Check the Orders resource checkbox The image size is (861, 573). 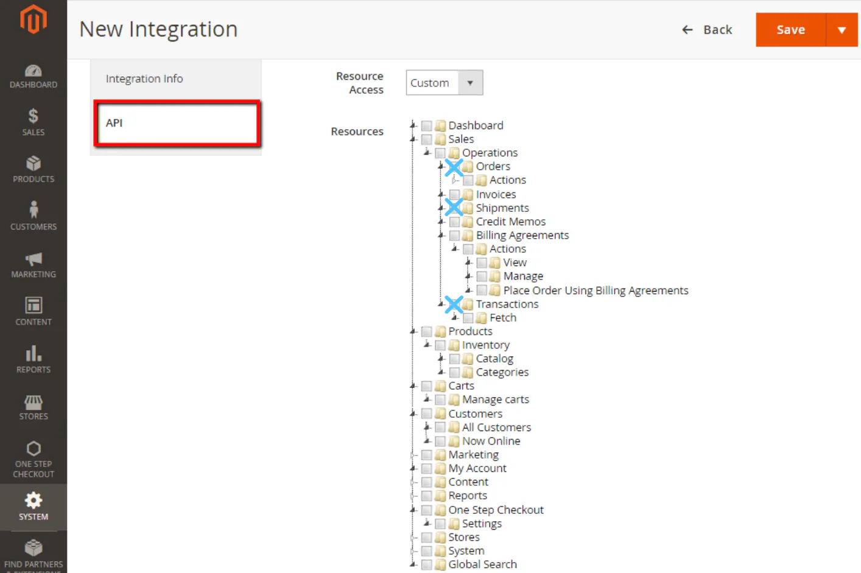tap(454, 166)
